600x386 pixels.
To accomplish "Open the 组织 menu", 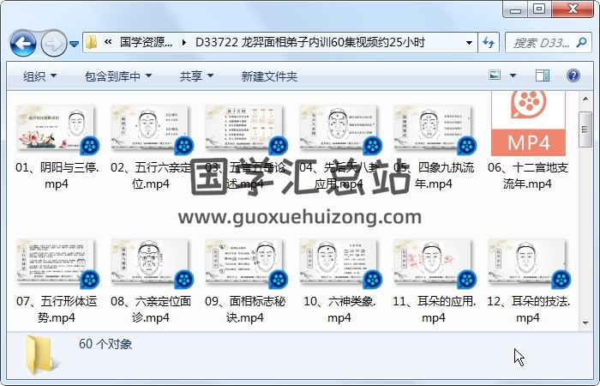I will 39,76.
